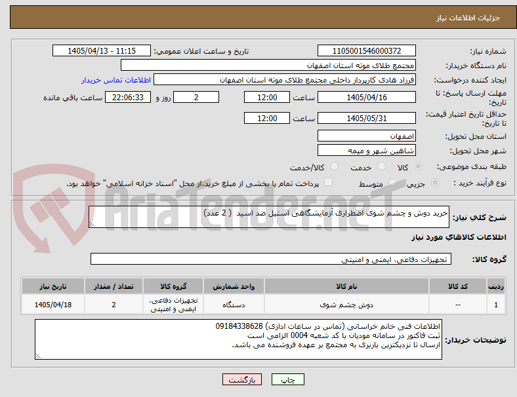Click the چاپ (print) button
This screenshot has width=517, height=397.
[287, 379]
